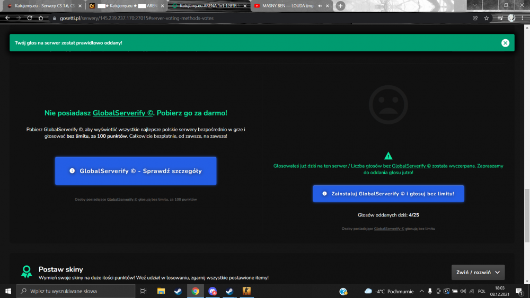Open weather widget -4°C Pochmurnie
This screenshot has width=530, height=298.
(388, 291)
